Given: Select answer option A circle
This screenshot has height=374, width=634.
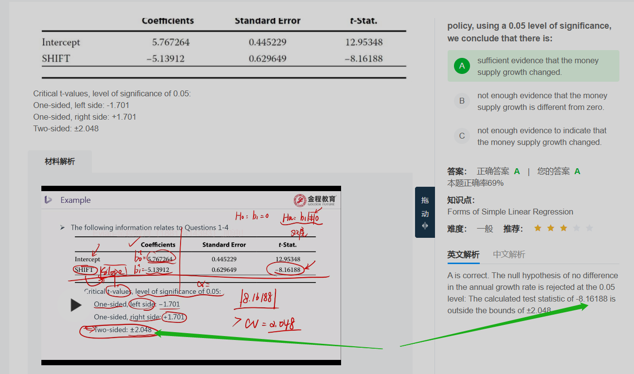Looking at the screenshot, I should tap(462, 66).
